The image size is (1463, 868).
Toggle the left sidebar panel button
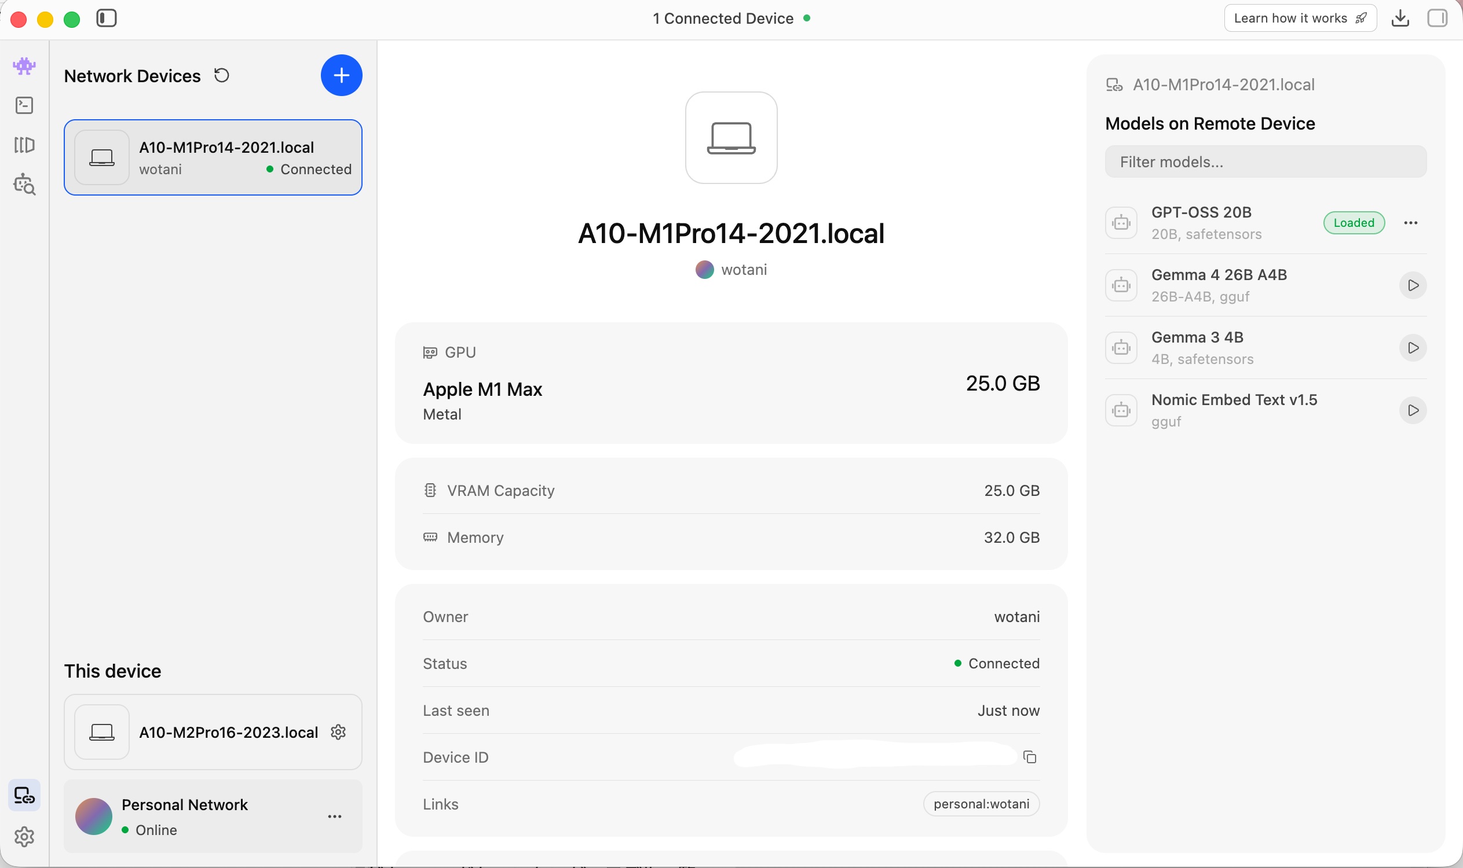(107, 19)
